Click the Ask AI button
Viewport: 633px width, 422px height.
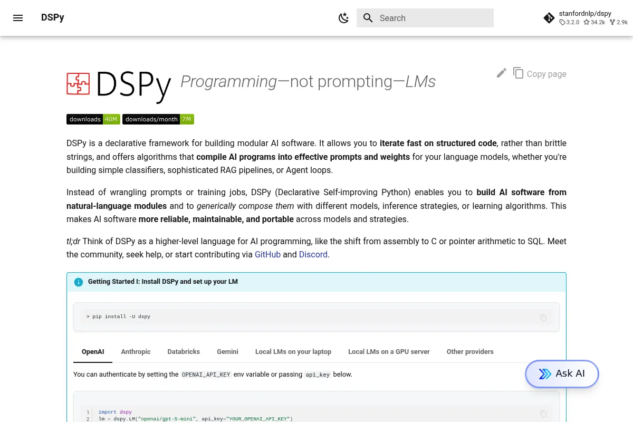562,373
